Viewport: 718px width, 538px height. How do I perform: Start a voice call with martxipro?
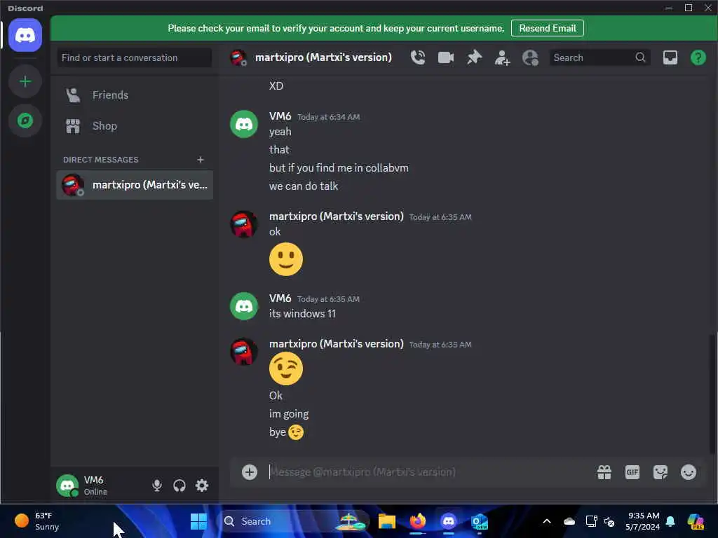418,57
